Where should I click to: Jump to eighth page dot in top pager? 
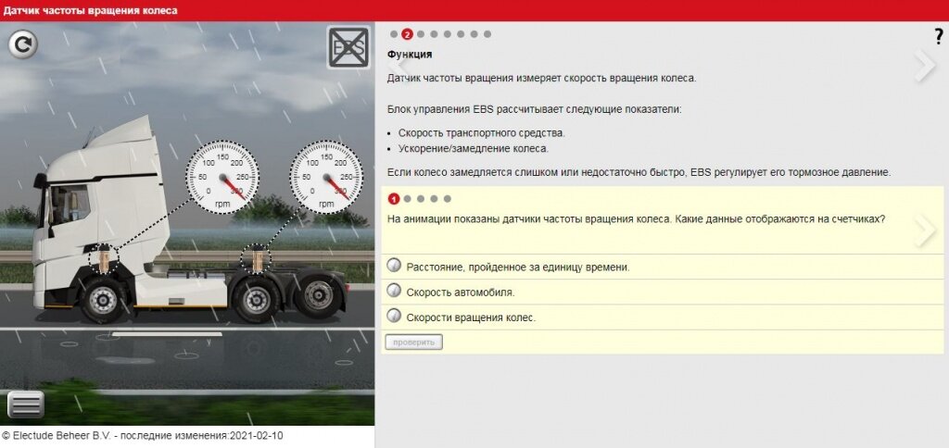click(487, 34)
